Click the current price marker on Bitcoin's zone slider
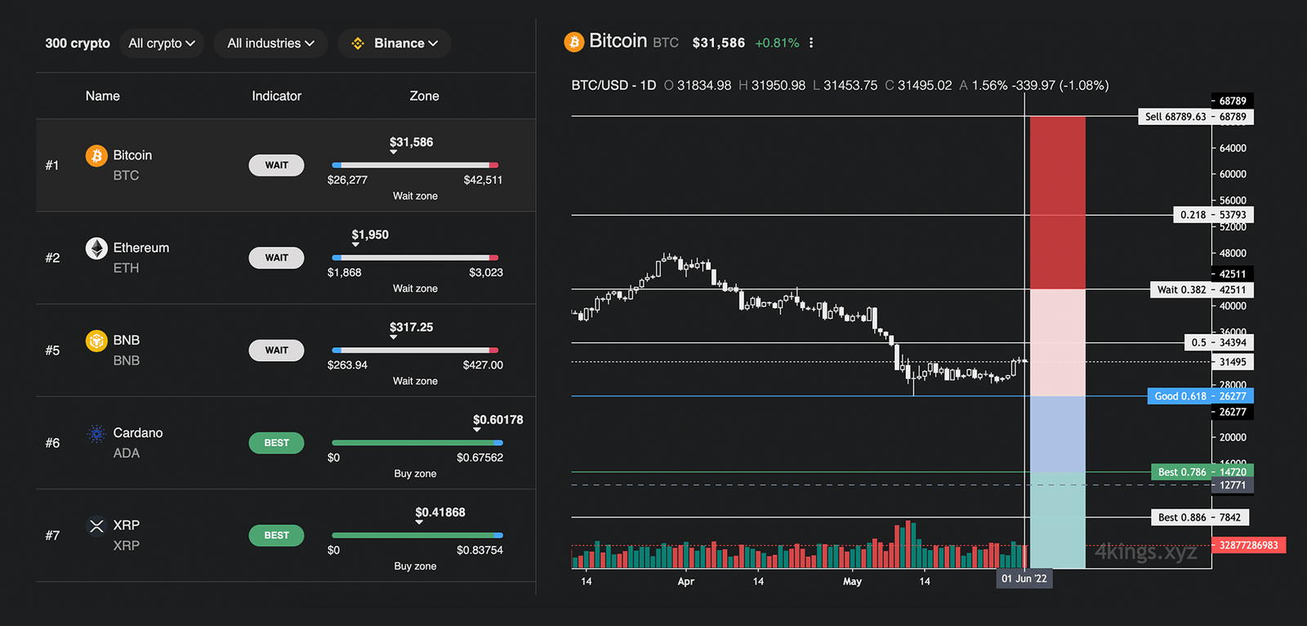Image resolution: width=1307 pixels, height=626 pixels. (393, 152)
